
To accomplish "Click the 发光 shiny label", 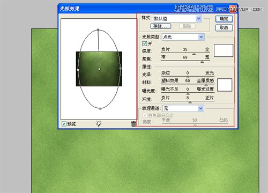I will pyautogui.click(x=210, y=73).
